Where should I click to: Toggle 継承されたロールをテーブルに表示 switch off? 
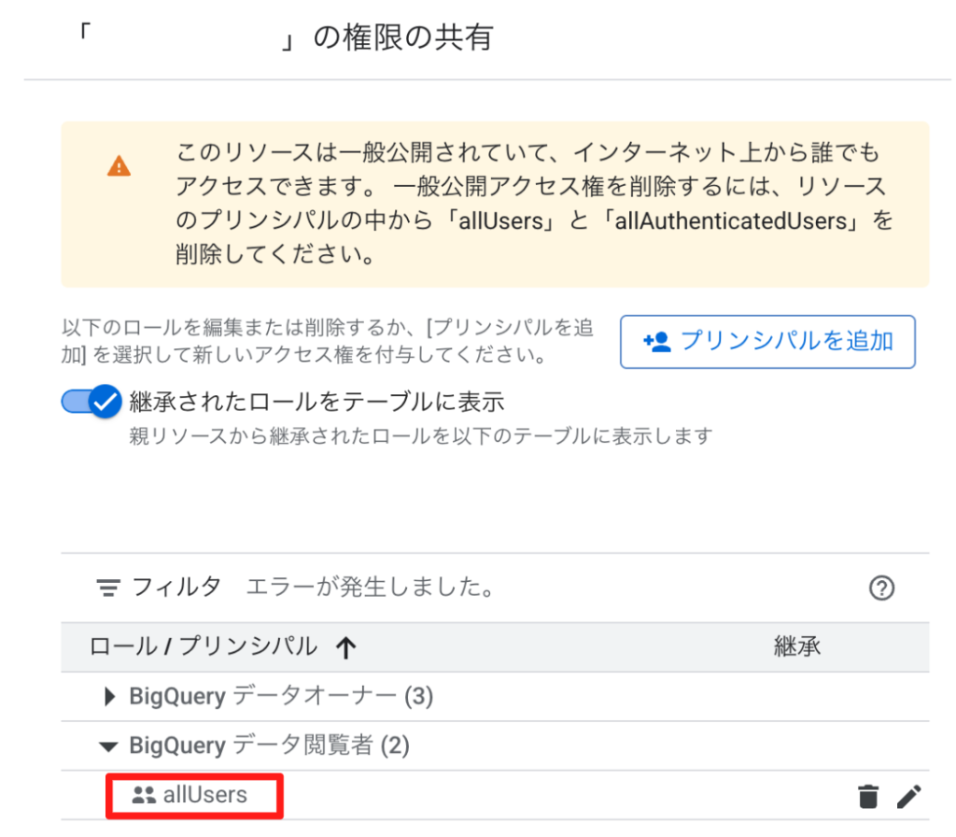click(91, 402)
